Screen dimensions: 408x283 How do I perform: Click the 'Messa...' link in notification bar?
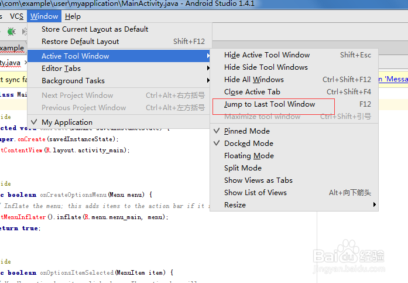393,79
